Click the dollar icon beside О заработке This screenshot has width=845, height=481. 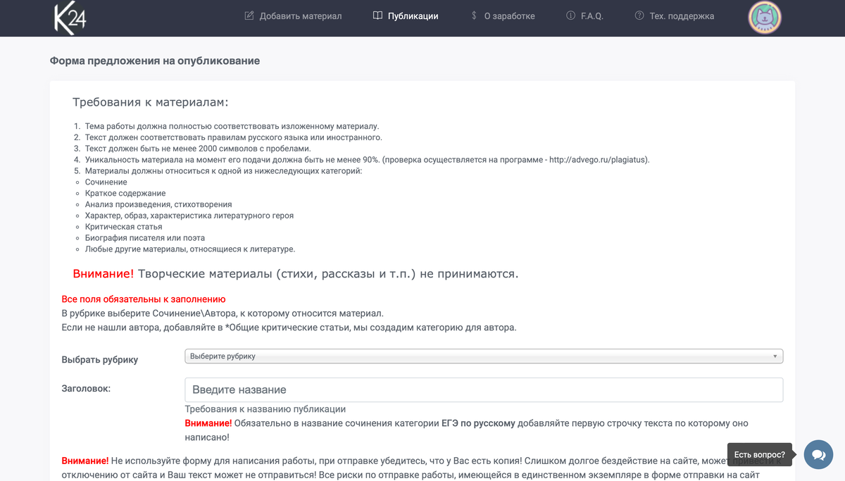click(474, 15)
